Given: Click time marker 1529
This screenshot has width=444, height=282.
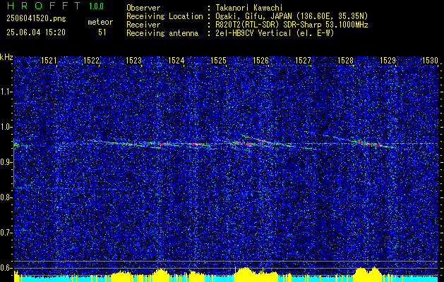Looking at the screenshot, I should [x=388, y=60].
